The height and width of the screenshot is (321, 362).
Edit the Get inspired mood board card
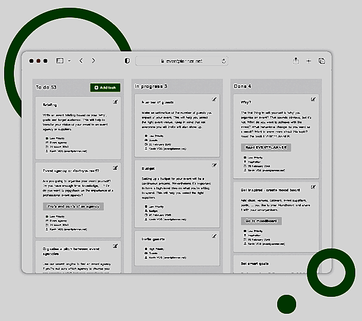[x=313, y=187]
